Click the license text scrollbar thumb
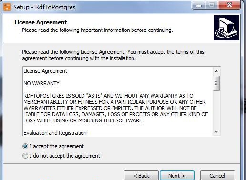 click(216, 83)
